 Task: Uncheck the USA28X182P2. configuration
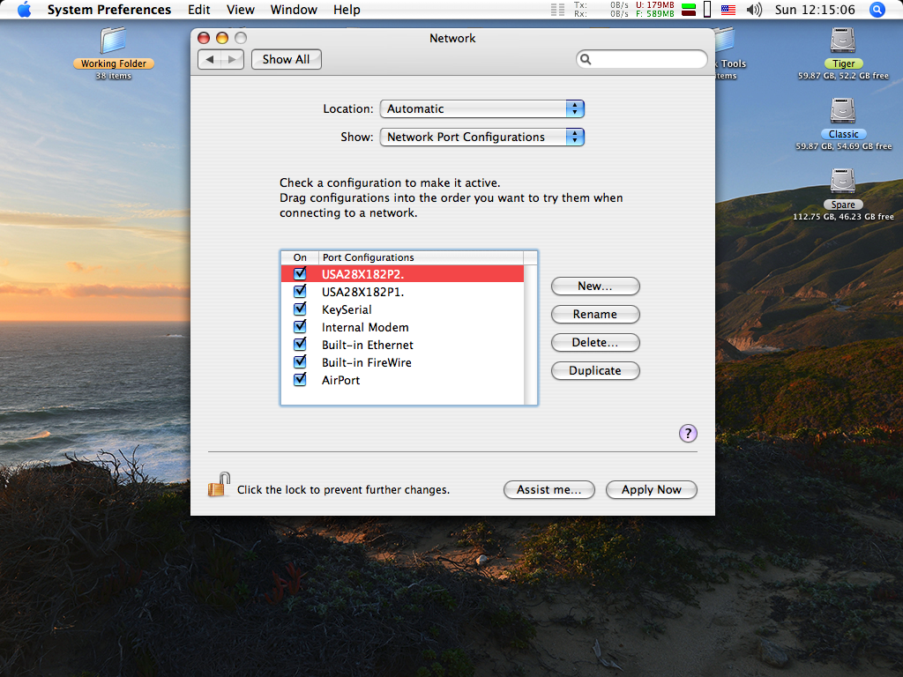(300, 273)
